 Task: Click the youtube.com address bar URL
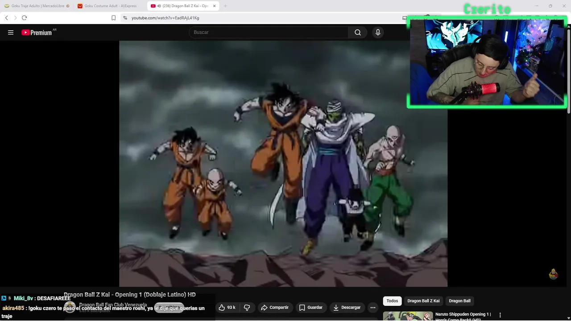[165, 18]
